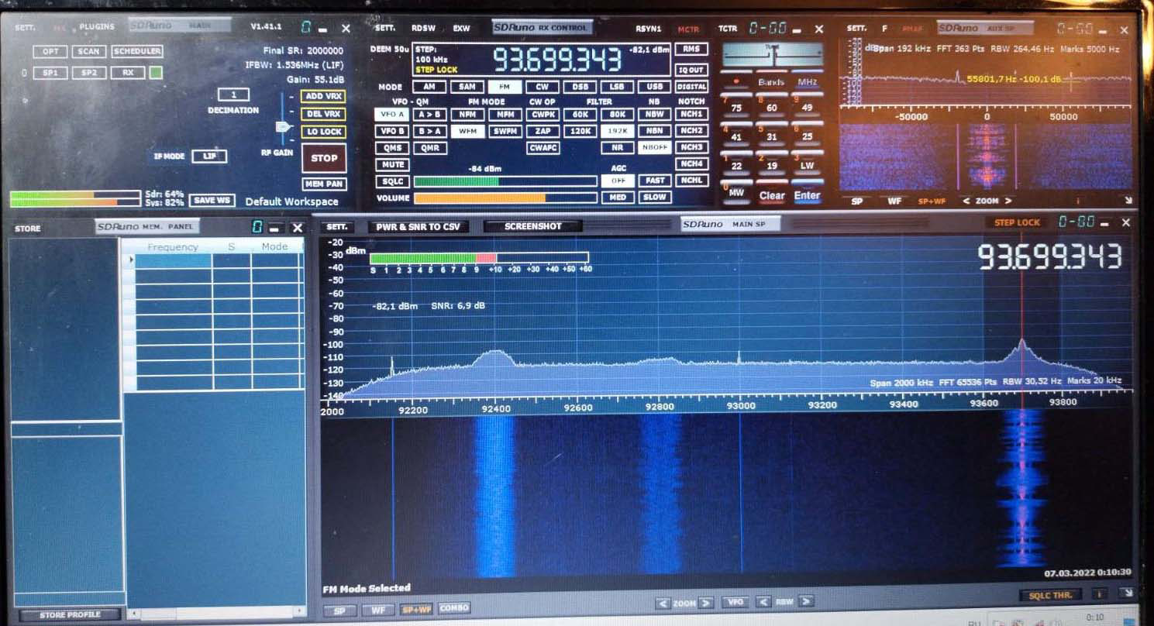Switch Main SP display to COMBO
Image resolution: width=1154 pixels, height=626 pixels.
(454, 608)
